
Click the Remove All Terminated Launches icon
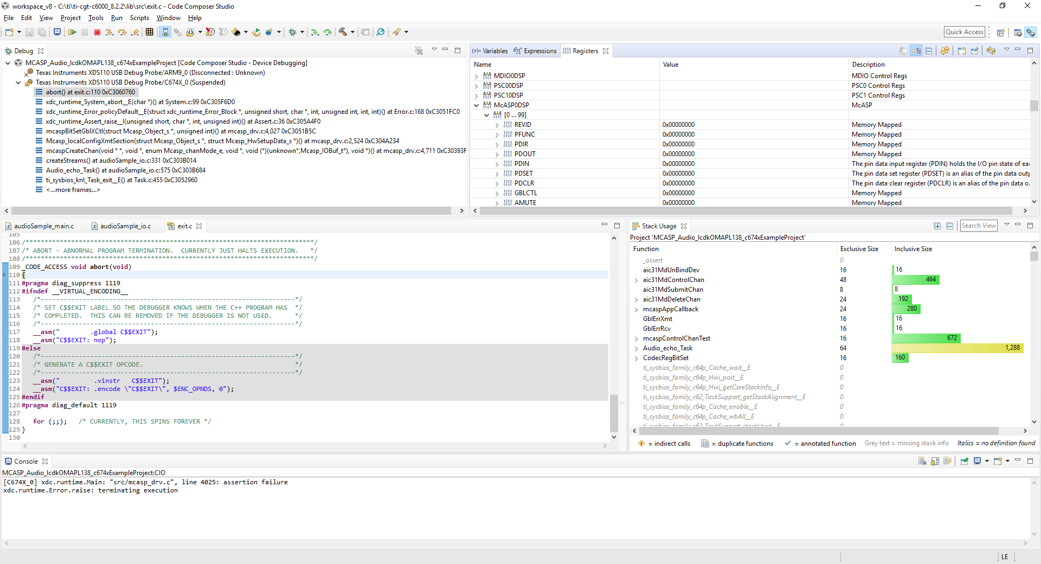[x=419, y=51]
